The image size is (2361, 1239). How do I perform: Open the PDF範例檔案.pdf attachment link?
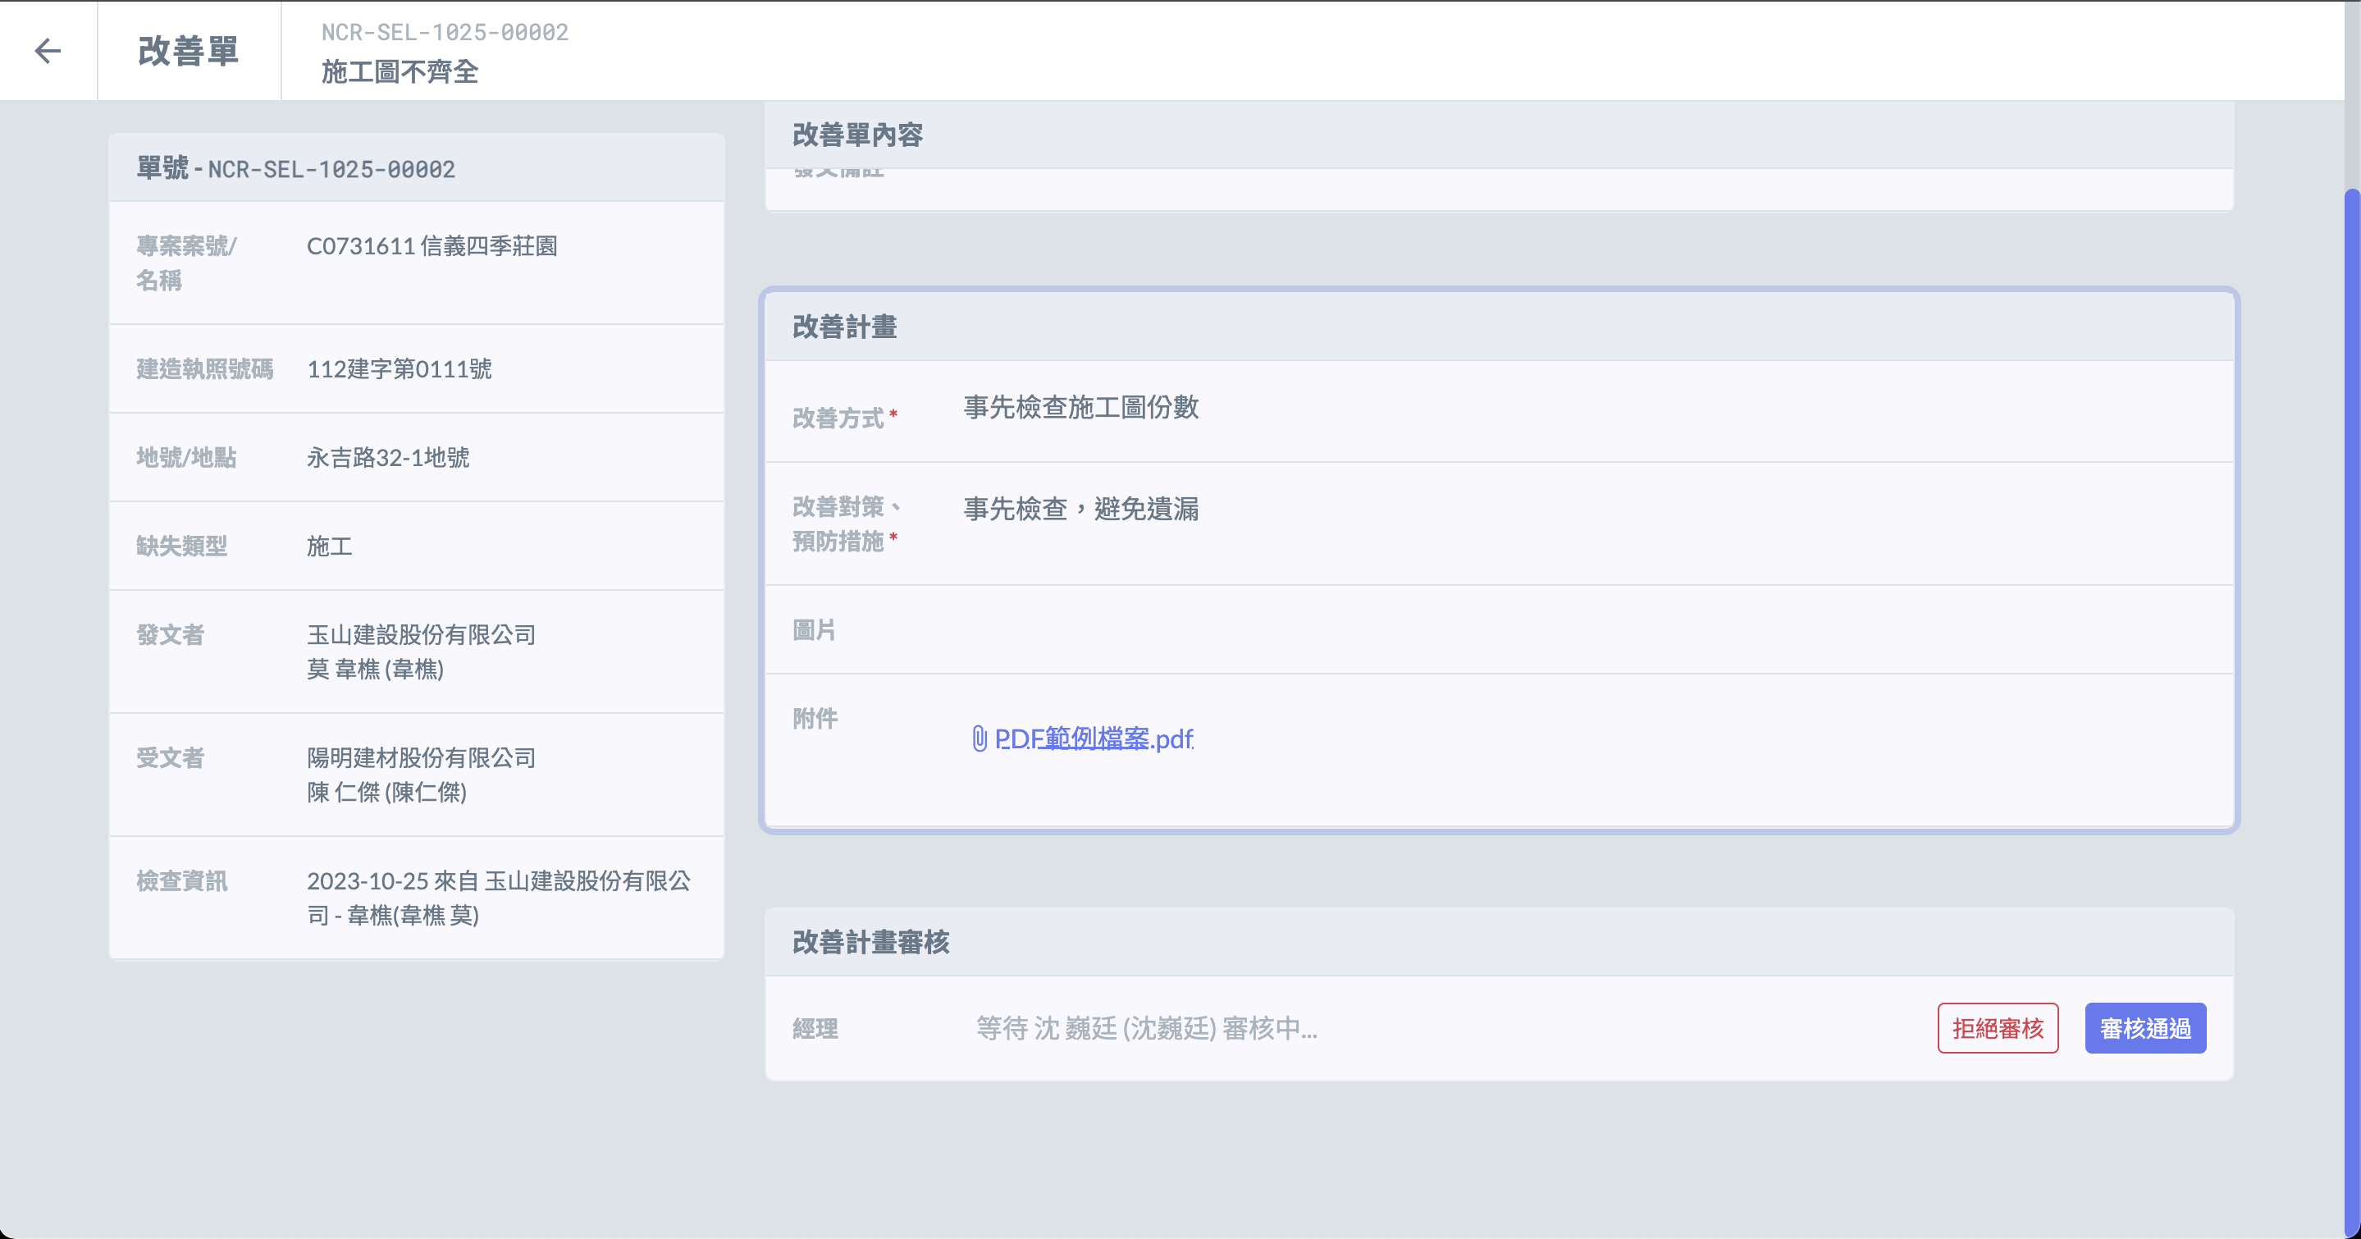tap(1093, 738)
